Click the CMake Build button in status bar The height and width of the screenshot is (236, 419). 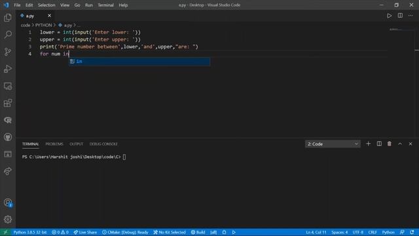pos(198,232)
